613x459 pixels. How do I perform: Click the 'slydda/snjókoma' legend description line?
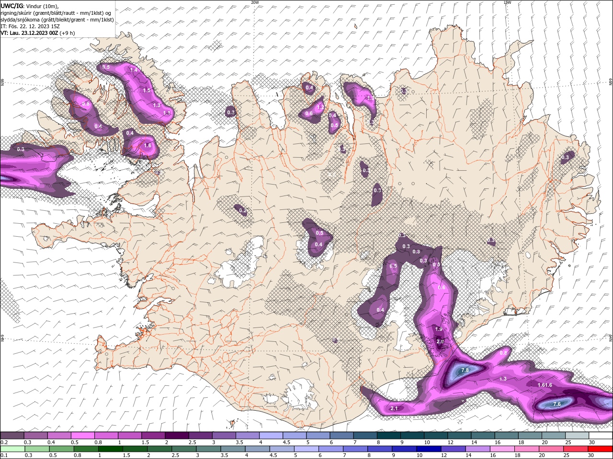[57, 20]
